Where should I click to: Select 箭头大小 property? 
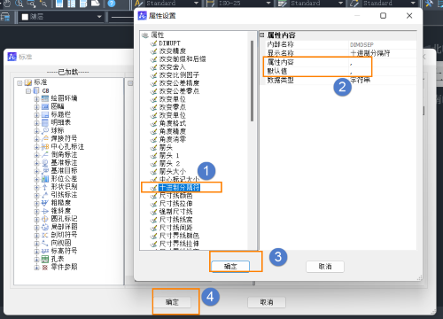click(x=173, y=171)
